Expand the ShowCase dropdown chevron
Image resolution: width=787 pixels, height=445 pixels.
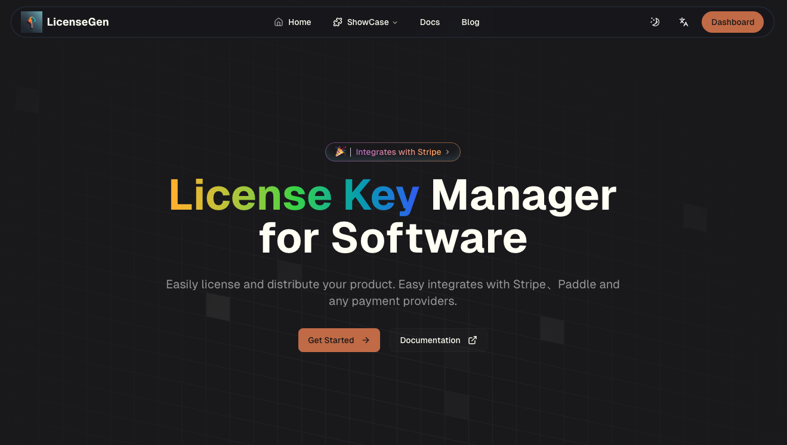394,22
